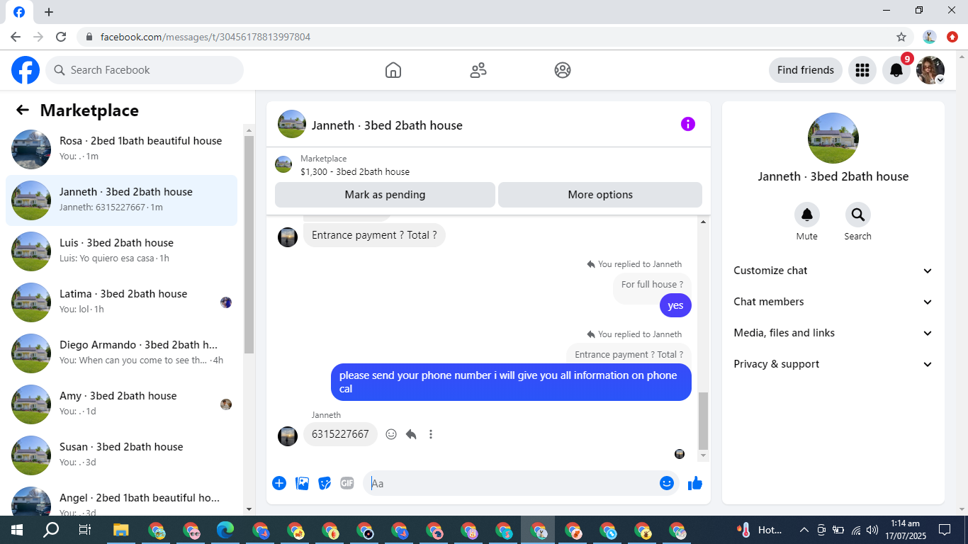The width and height of the screenshot is (968, 544).
Task: Click the "please send your phone number" message
Action: 511,382
